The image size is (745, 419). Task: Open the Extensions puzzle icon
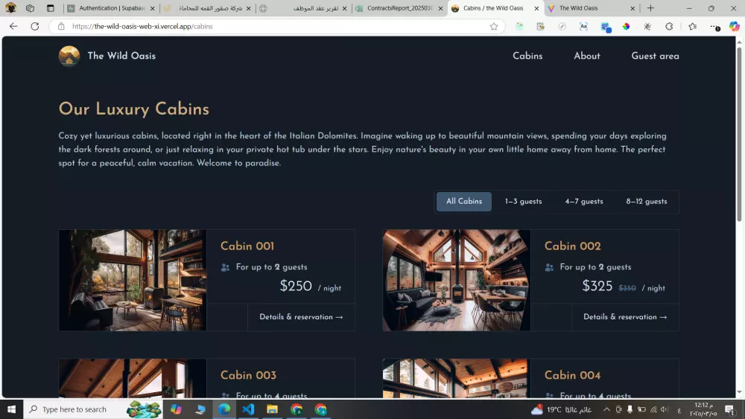click(x=669, y=27)
